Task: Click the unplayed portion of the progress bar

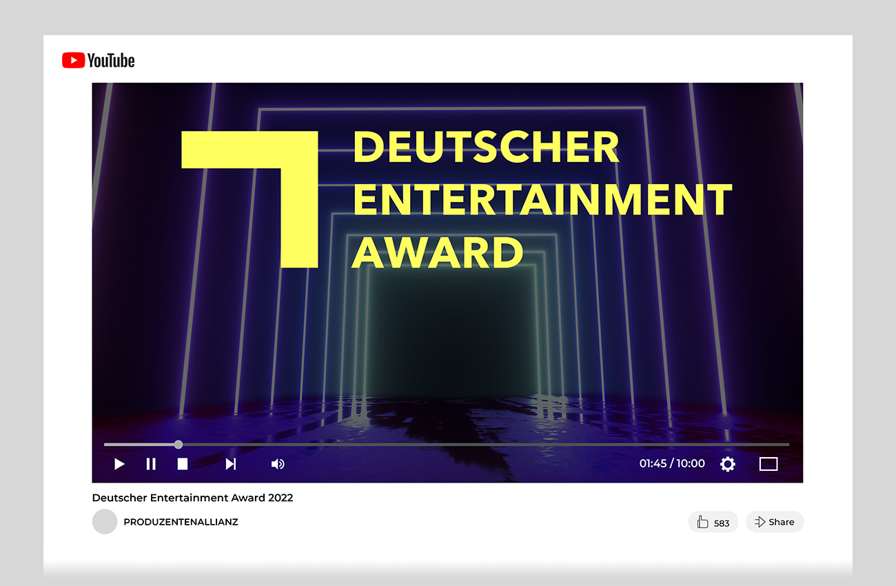Action: (482, 445)
